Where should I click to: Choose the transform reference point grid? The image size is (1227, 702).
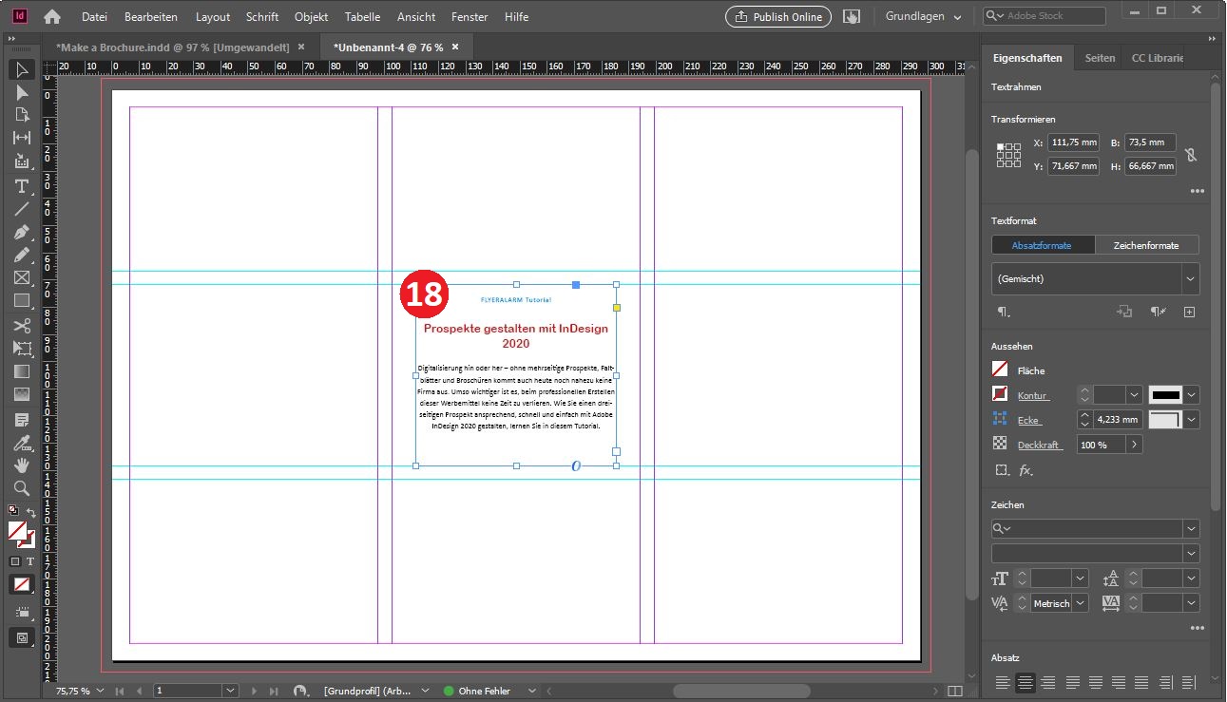pos(1007,155)
